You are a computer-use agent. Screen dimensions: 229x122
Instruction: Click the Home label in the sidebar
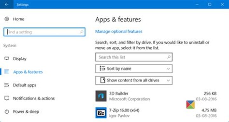tap(18, 19)
